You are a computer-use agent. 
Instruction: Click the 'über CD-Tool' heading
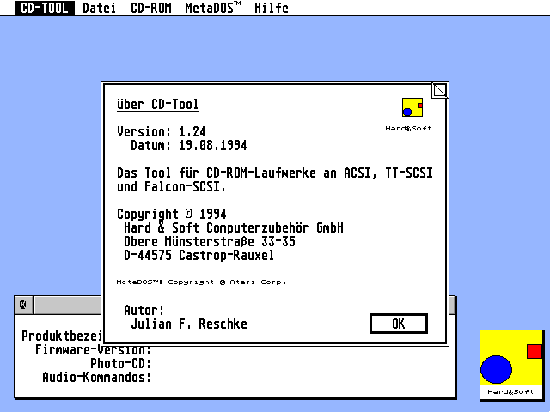[x=158, y=104]
